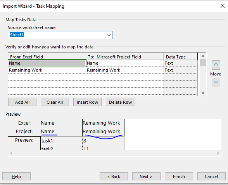Select Name Microsoft Project field cell
228x185 pixels.
coord(125,63)
